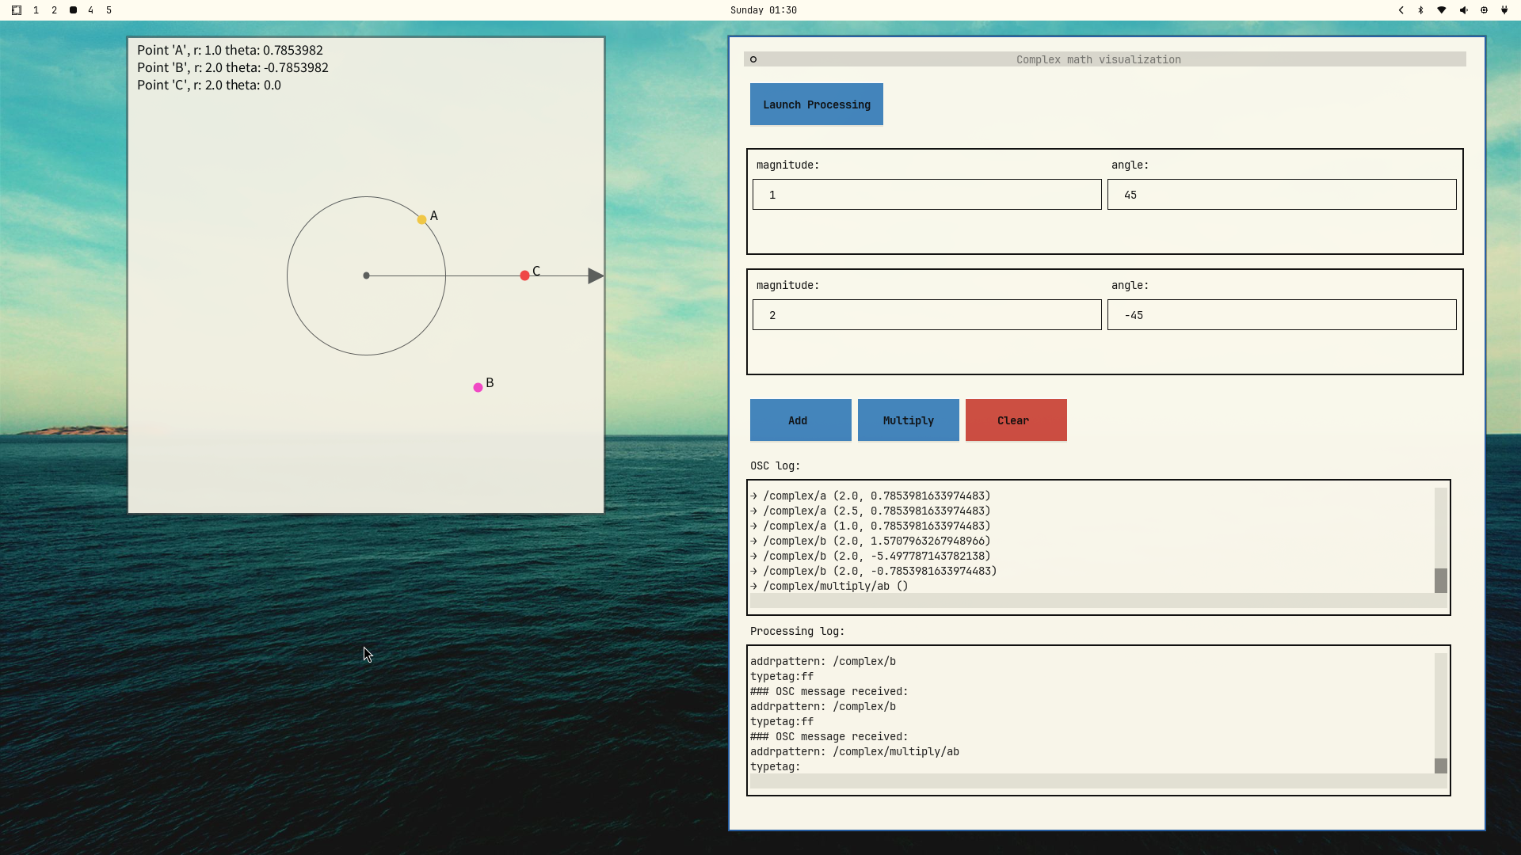Click the small circle icon in window titlebar

pos(753,59)
